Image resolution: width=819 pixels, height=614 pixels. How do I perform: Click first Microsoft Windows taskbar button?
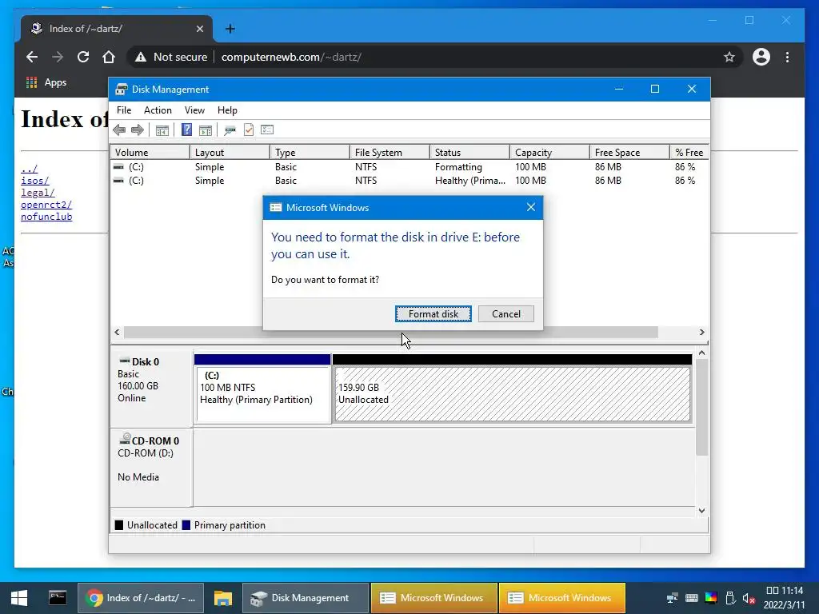(433, 598)
